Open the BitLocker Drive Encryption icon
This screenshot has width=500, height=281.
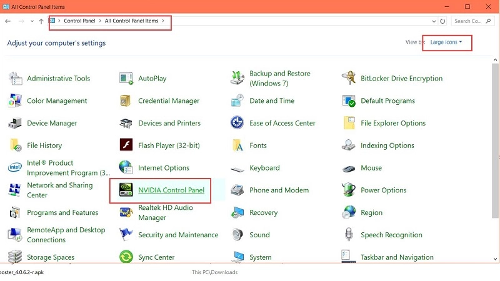[349, 79]
